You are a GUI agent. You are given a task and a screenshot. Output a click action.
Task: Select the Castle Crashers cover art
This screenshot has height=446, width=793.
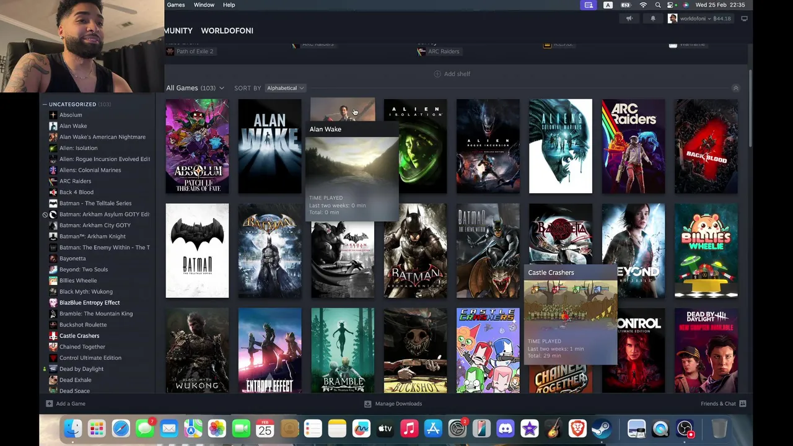[x=488, y=351]
